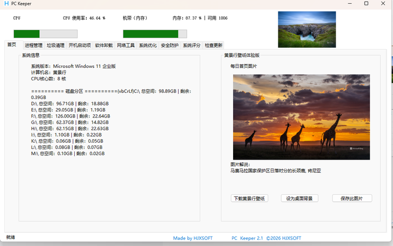
Task: Close the PC Keeper window
Action: pos(383,3)
